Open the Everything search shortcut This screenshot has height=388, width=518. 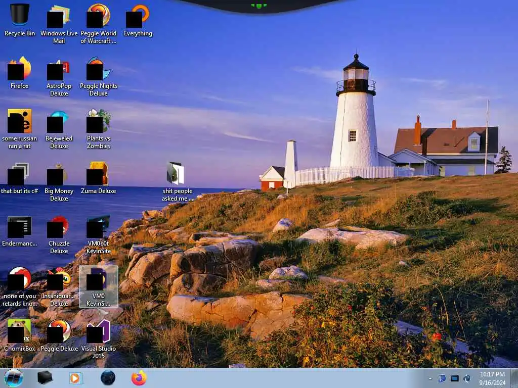[138, 20]
